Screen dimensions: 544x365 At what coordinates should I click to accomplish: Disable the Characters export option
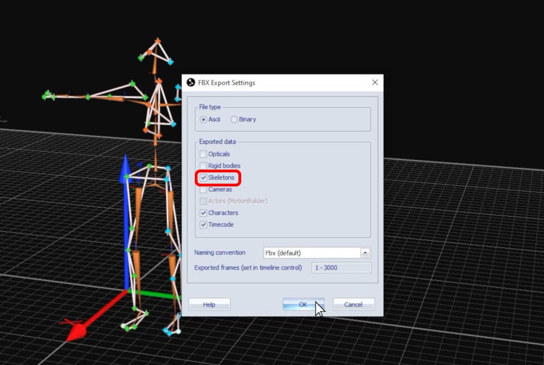(203, 213)
